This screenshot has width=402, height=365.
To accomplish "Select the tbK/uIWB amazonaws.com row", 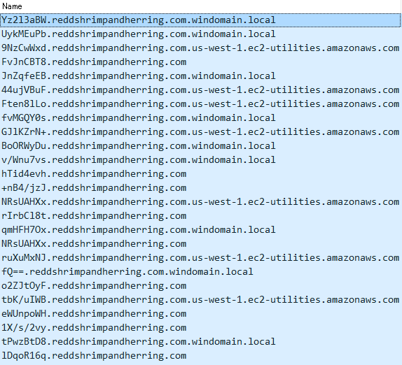I will pos(200,300).
